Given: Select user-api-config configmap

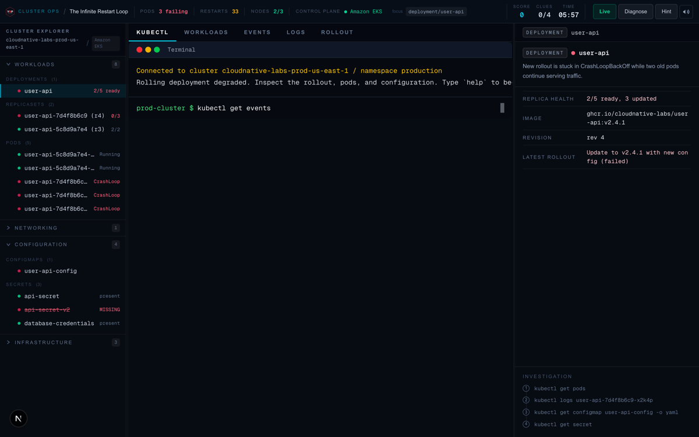Looking at the screenshot, I should [63, 271].
